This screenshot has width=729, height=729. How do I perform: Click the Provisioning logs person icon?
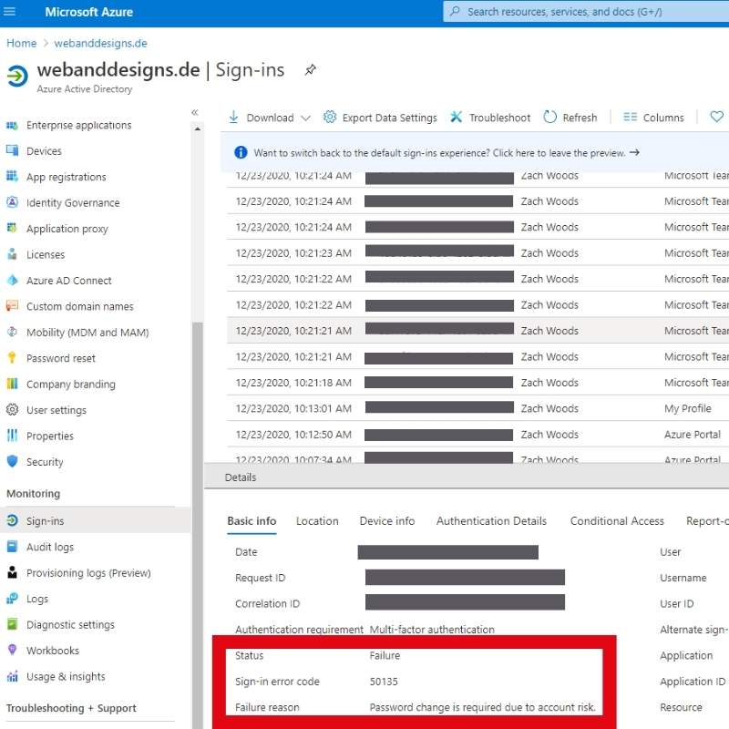(x=12, y=573)
